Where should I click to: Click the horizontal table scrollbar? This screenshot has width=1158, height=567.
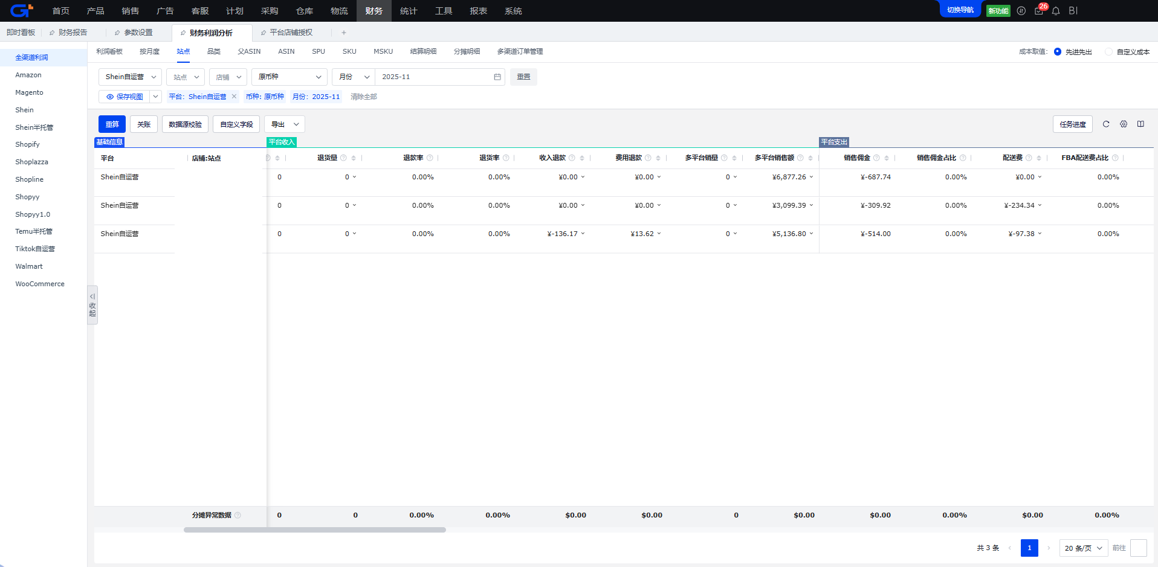[314, 530]
